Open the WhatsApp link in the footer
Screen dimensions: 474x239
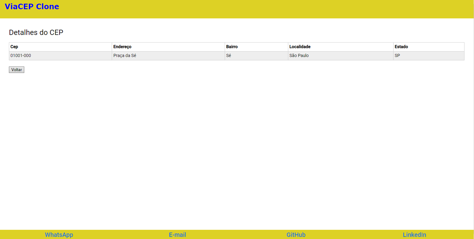click(x=59, y=235)
